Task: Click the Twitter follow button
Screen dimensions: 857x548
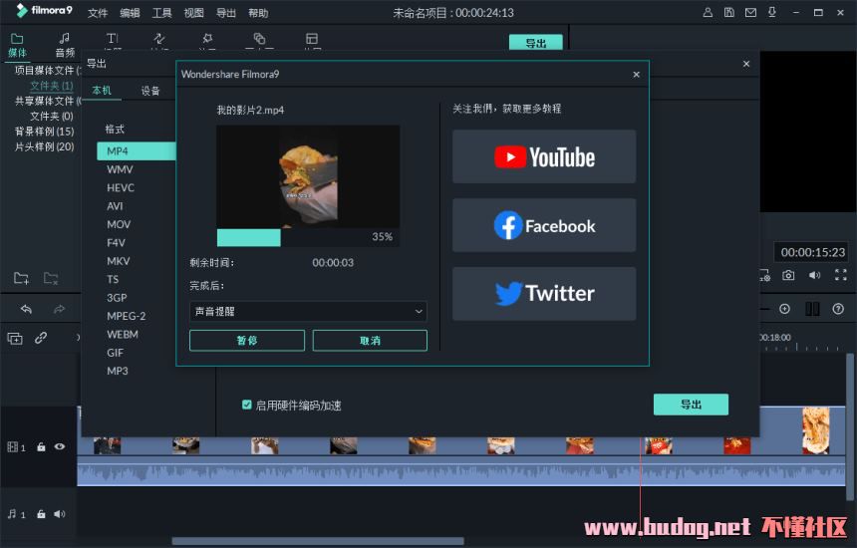Action: coord(544,294)
